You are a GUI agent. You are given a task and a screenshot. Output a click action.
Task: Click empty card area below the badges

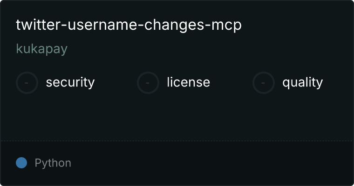[177, 117]
